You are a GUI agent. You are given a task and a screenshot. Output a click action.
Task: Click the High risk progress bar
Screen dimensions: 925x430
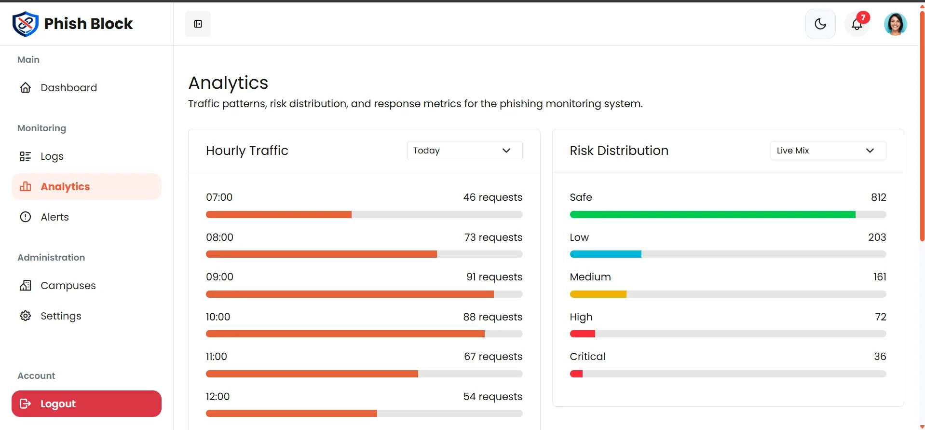click(x=728, y=334)
